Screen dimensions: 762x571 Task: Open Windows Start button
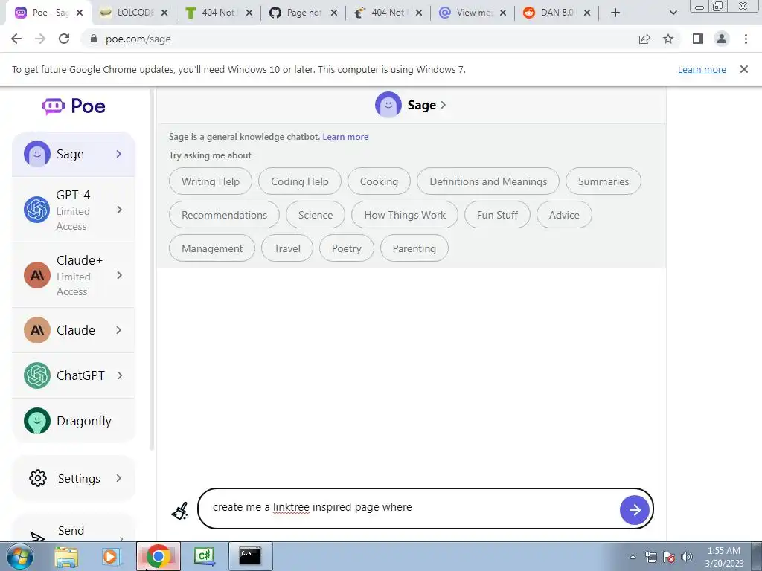coord(20,556)
